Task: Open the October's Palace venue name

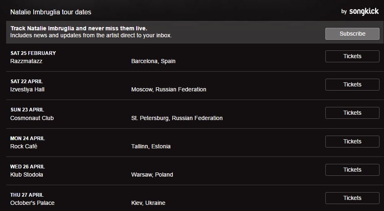Action: (x=32, y=203)
